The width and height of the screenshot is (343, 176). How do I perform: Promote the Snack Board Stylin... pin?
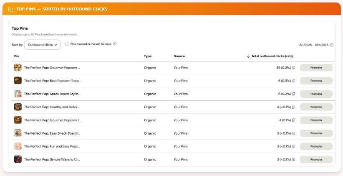click(x=316, y=94)
